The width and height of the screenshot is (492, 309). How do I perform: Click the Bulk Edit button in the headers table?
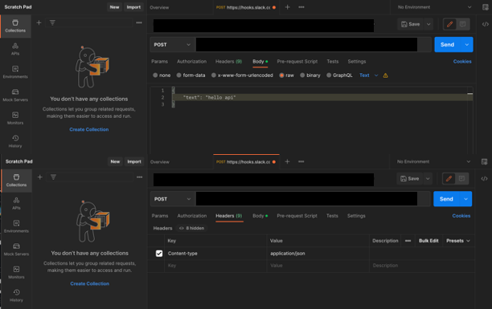[428, 241]
